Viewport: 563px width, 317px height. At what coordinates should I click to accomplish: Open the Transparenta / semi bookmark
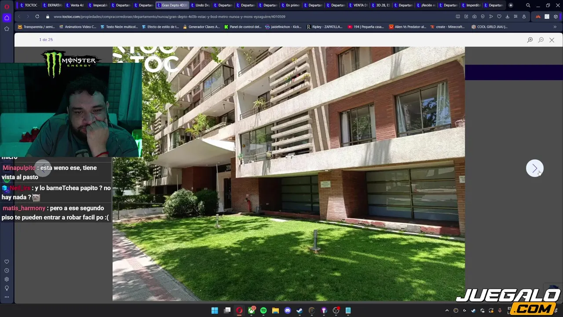tap(36, 27)
